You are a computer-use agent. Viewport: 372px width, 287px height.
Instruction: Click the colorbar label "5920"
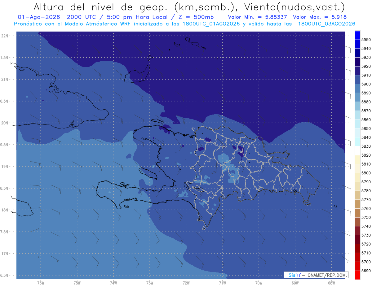tap(366, 66)
